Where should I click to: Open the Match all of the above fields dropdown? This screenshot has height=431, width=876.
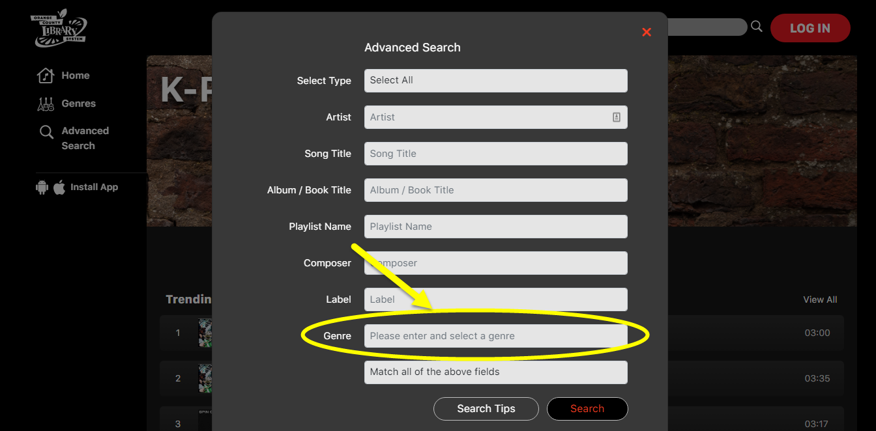point(496,372)
